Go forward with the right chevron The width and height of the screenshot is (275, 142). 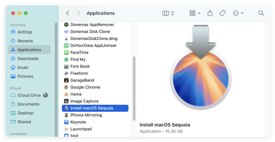(x=79, y=13)
